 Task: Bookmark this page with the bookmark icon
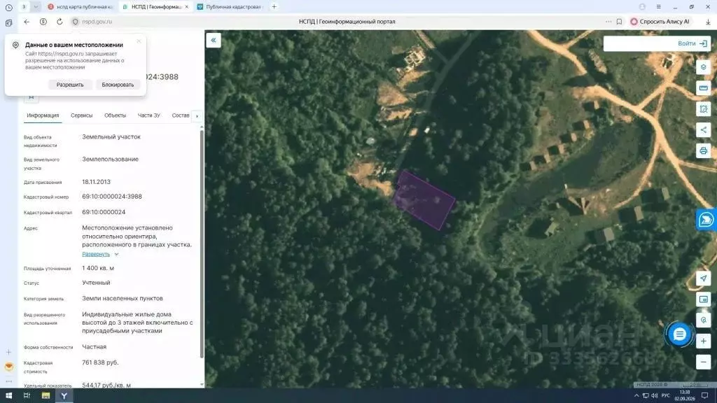pyautogui.click(x=619, y=22)
